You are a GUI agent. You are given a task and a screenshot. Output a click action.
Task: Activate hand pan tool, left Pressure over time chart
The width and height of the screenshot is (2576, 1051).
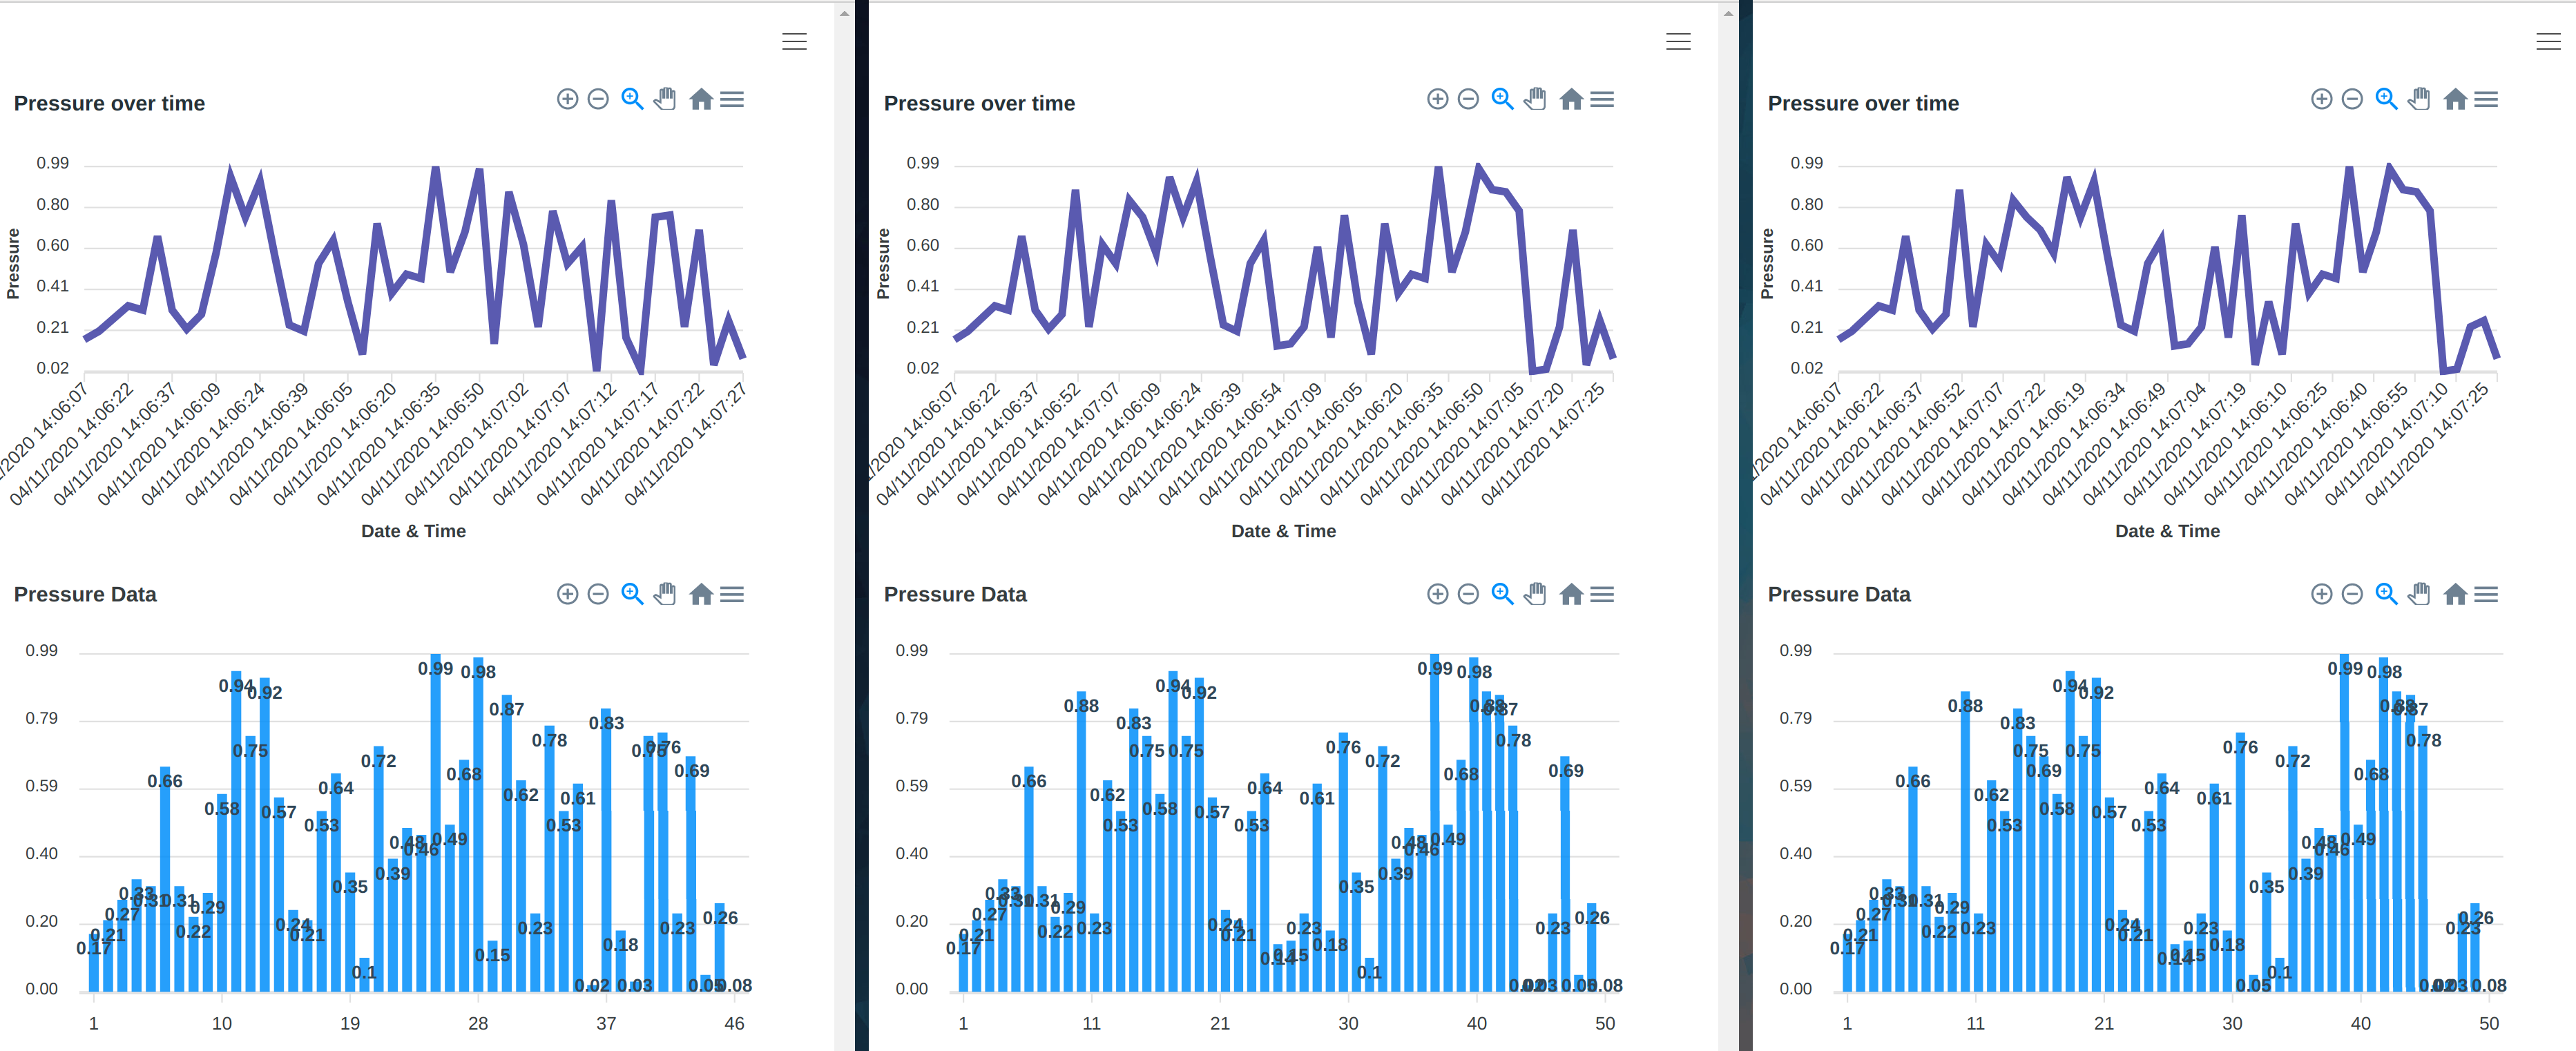pyautogui.click(x=665, y=99)
